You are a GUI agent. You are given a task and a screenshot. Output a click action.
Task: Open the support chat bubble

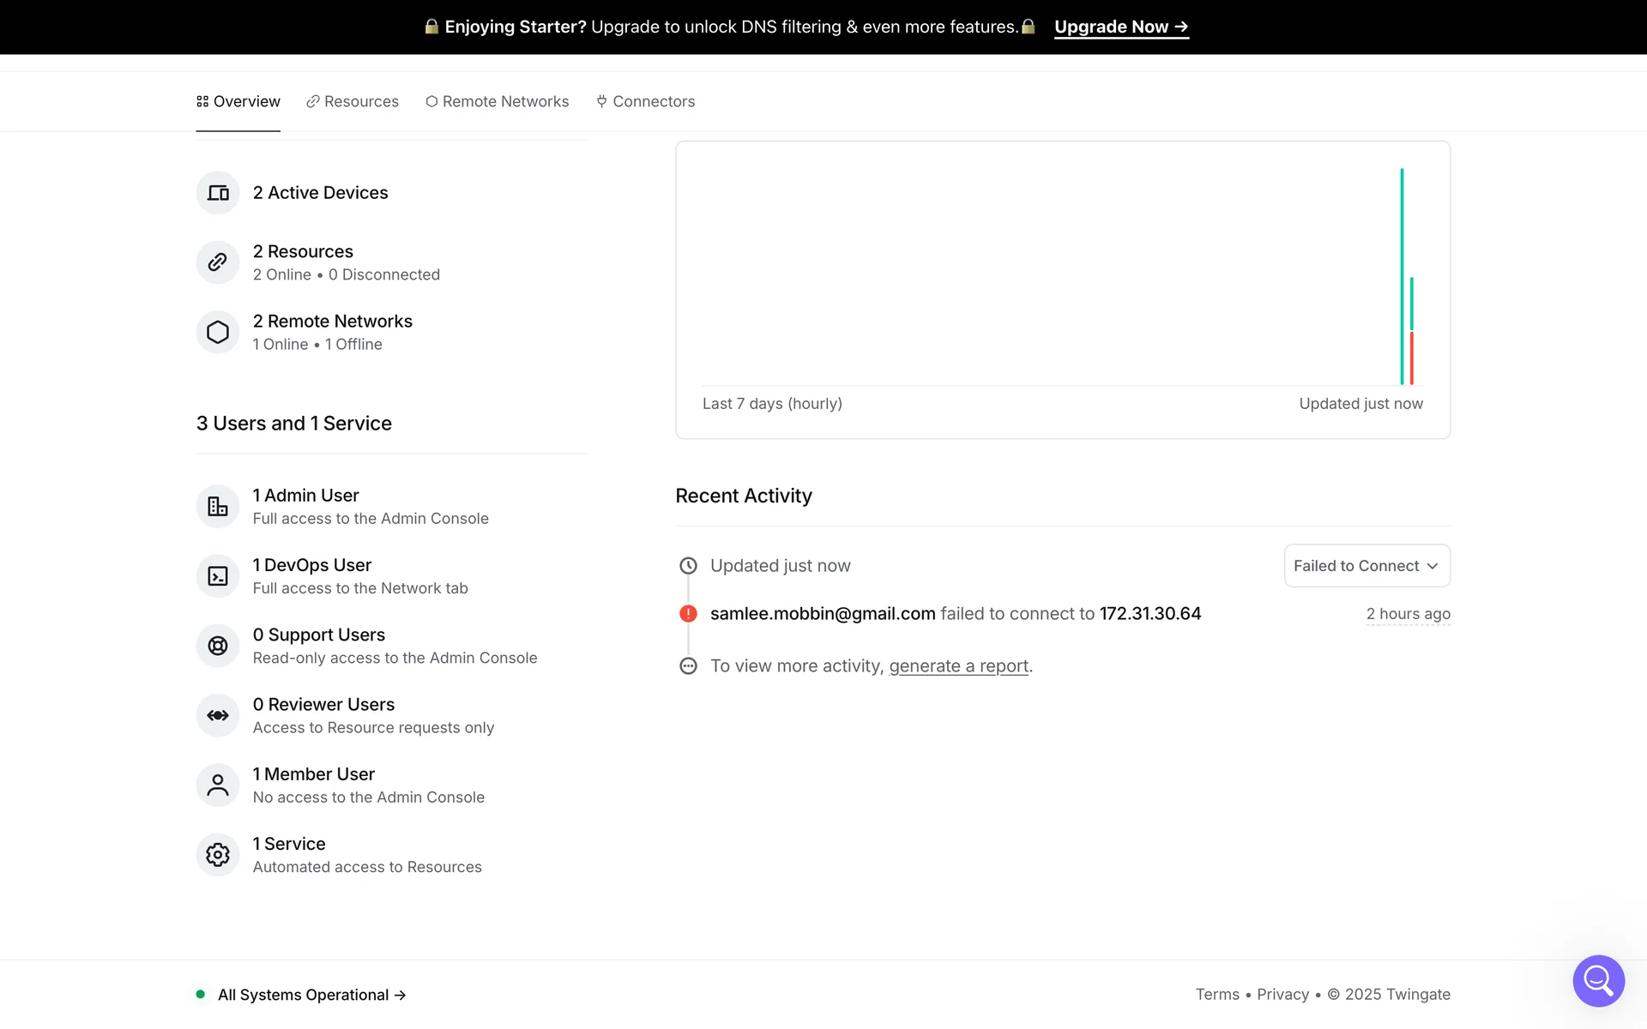pos(1598,980)
